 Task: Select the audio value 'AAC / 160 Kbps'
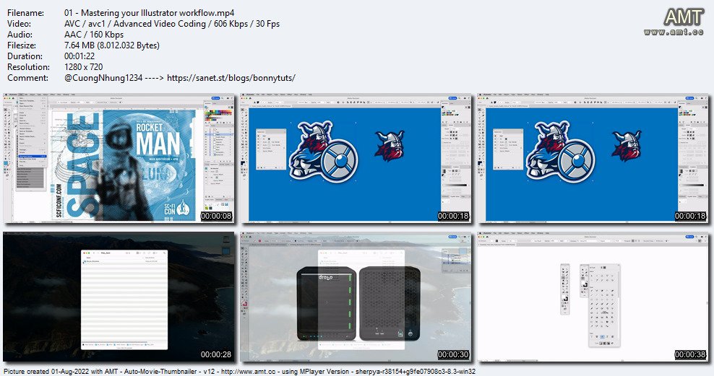[94, 35]
